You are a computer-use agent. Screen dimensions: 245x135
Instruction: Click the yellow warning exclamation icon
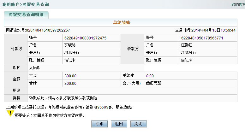(10, 113)
